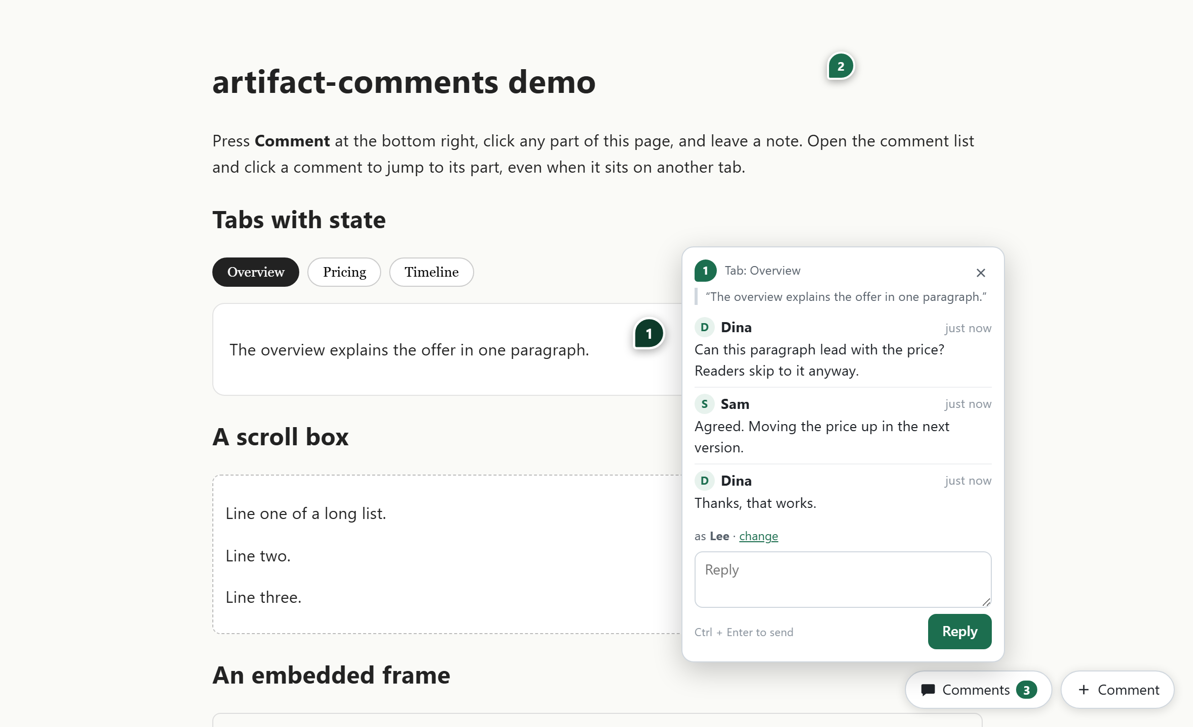The width and height of the screenshot is (1193, 727).
Task: Click the 'change' link beside Lee
Action: tap(758, 536)
